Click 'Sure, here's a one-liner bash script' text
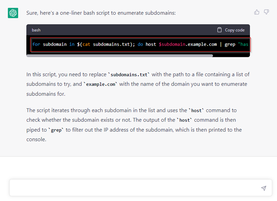This screenshot has height=201, width=277. (x=101, y=13)
